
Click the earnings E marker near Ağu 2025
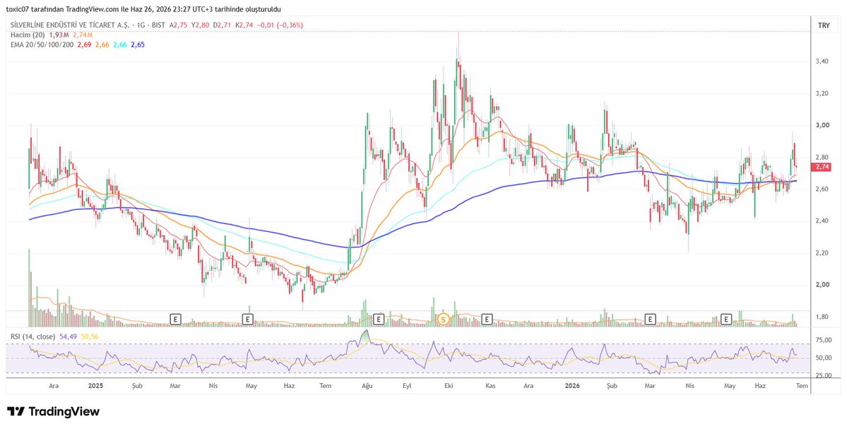pos(379,320)
